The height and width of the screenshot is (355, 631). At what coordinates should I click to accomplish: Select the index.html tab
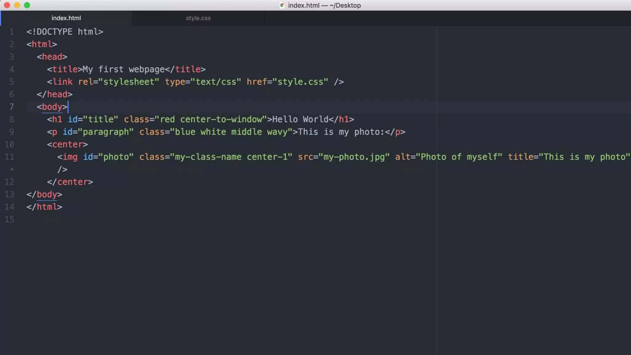click(x=66, y=18)
